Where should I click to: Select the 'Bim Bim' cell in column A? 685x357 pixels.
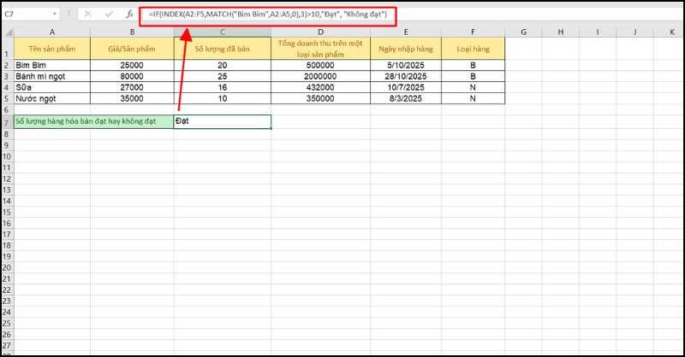pos(51,65)
